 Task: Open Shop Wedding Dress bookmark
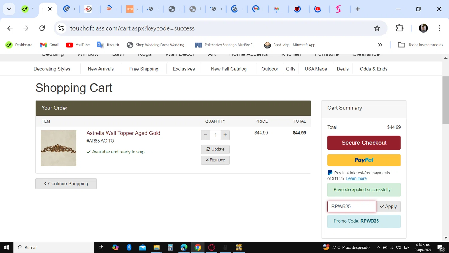(x=157, y=45)
